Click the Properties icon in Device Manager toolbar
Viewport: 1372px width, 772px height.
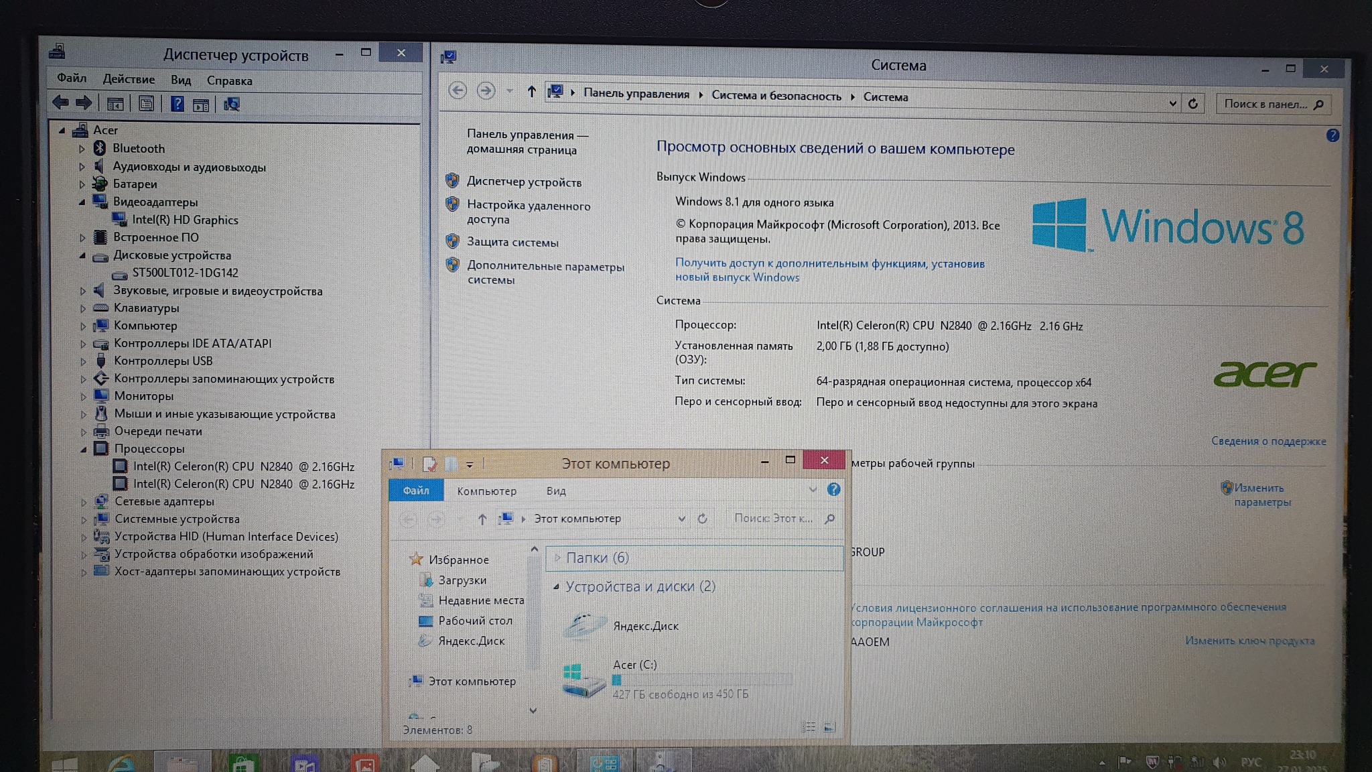pos(146,104)
